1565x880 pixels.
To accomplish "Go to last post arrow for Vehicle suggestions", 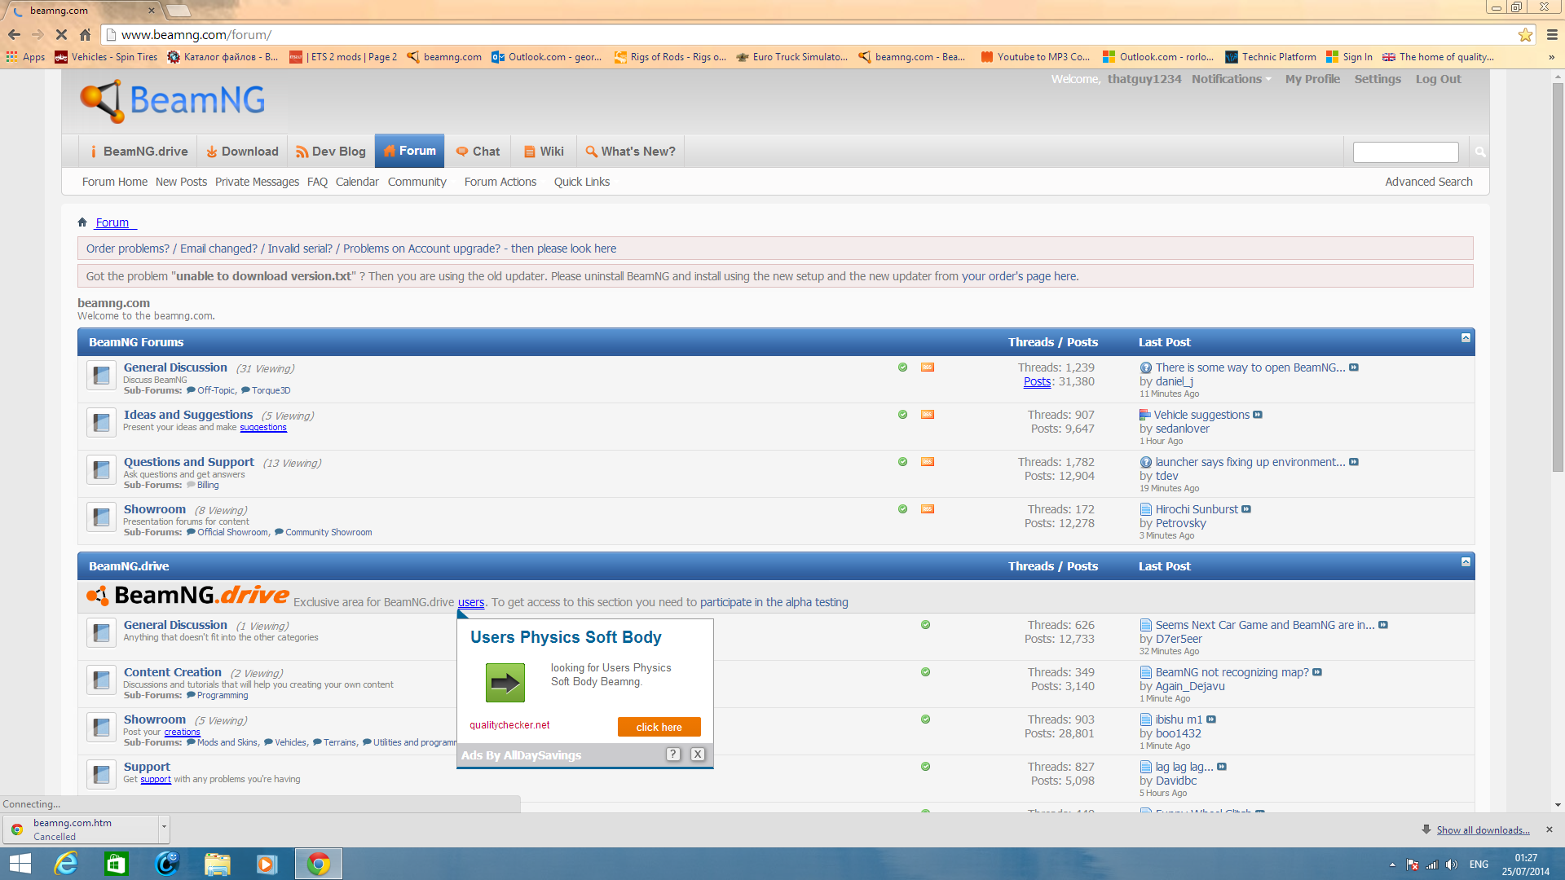I will (x=1258, y=415).
